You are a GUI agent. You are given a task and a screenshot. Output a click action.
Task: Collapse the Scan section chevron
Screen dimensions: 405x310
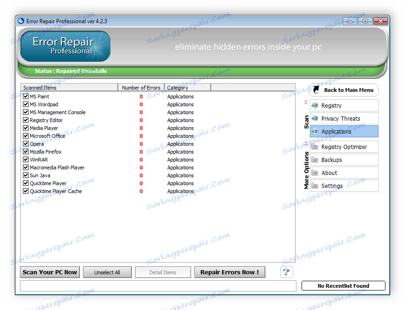click(306, 102)
